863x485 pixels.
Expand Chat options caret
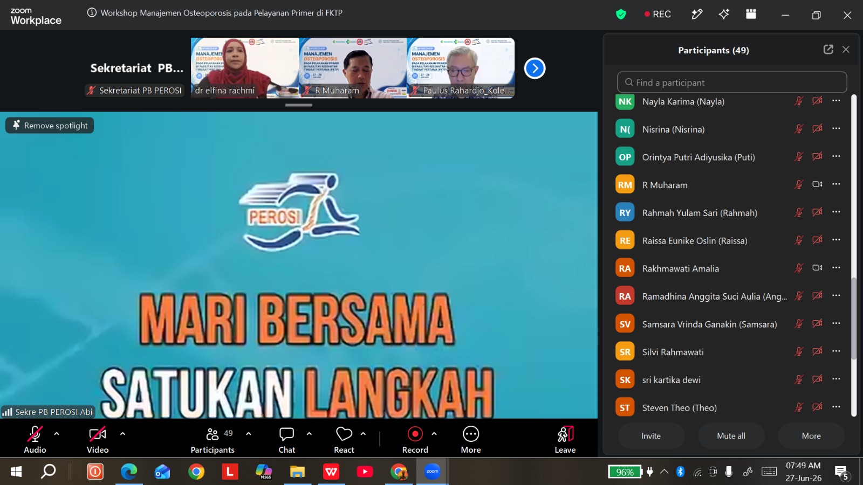point(309,433)
